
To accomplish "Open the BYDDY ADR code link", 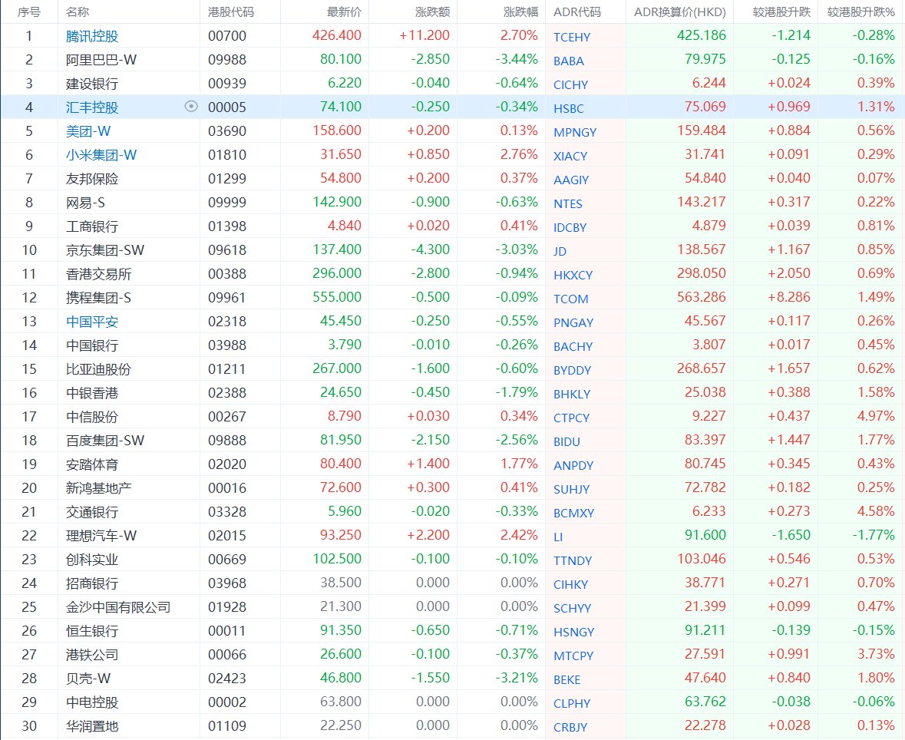I will (573, 371).
